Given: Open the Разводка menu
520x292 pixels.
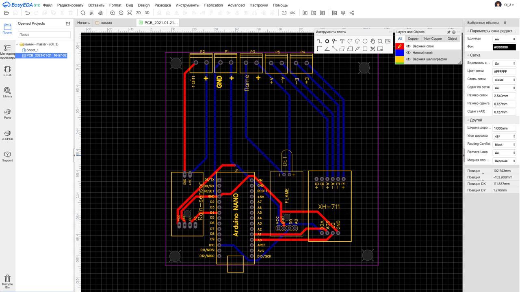Looking at the screenshot, I should (x=162, y=5).
